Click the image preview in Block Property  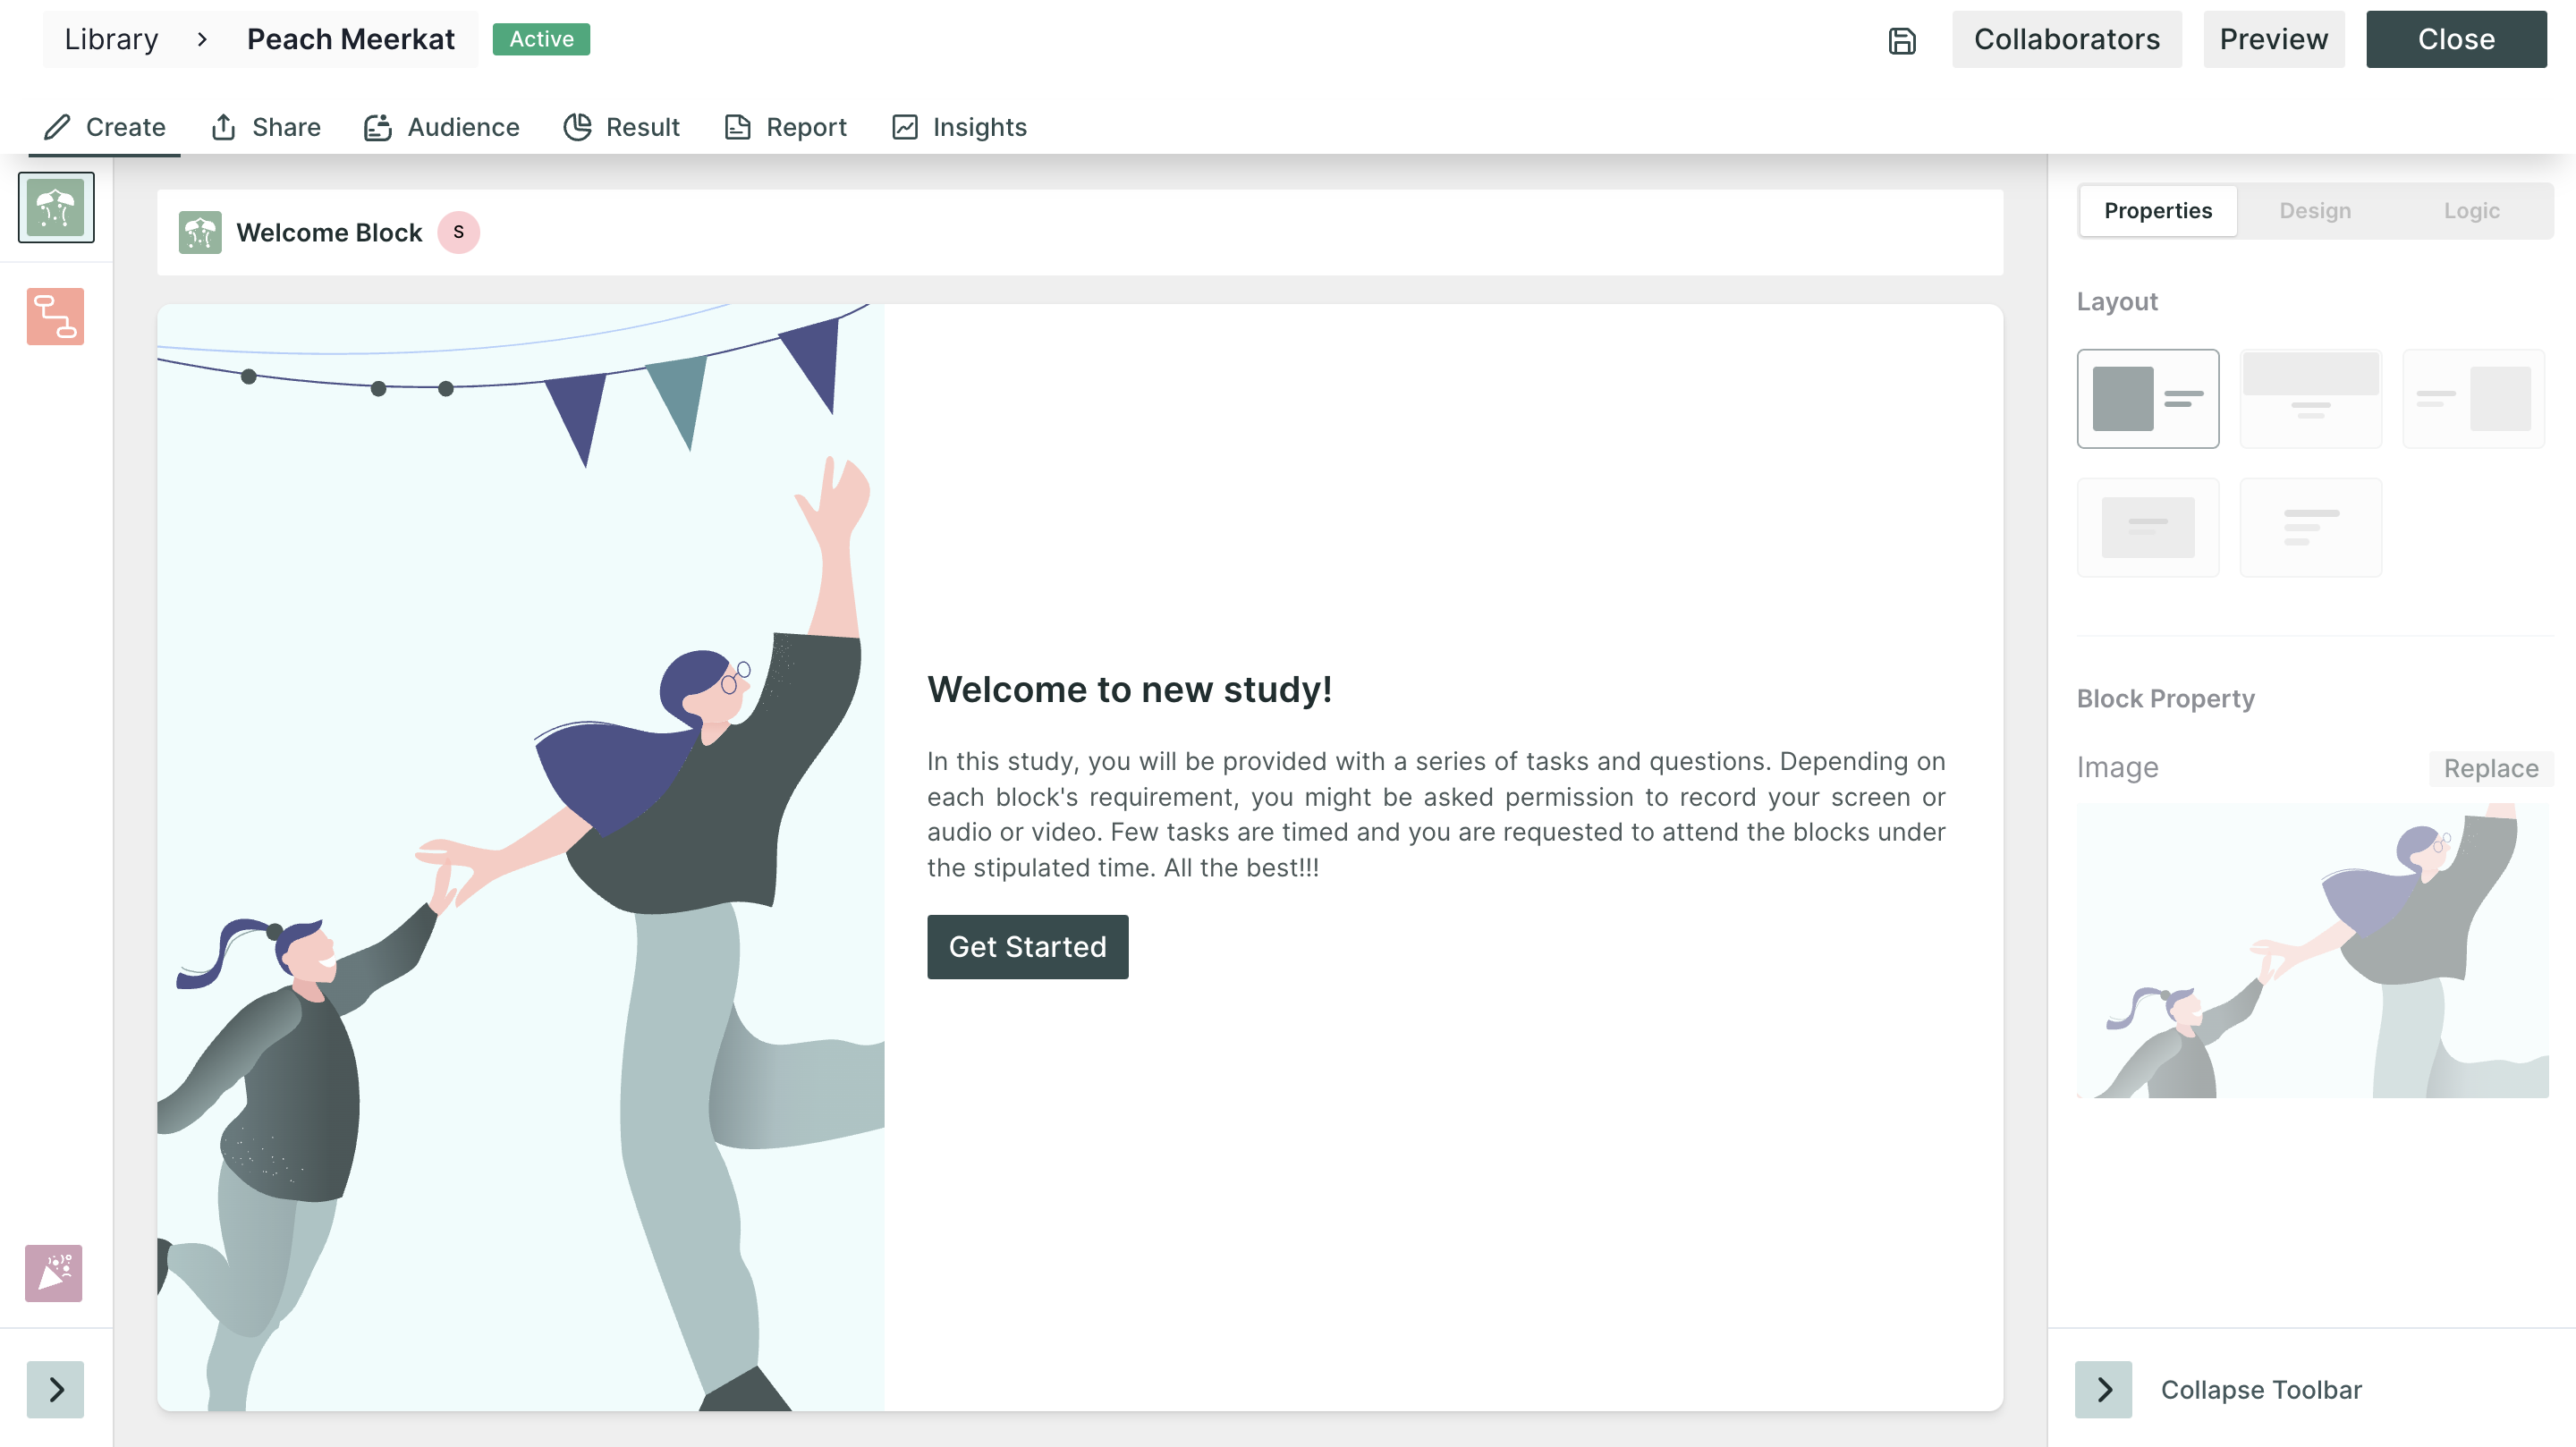point(2312,950)
